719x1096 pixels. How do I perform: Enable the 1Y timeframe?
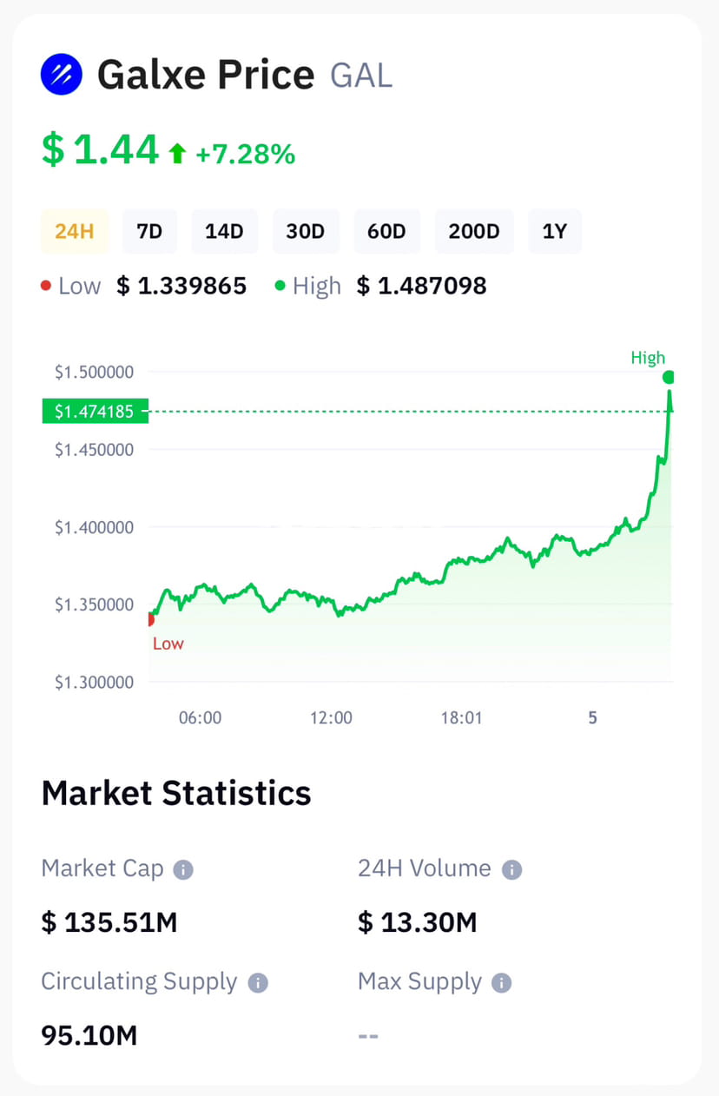(x=555, y=231)
